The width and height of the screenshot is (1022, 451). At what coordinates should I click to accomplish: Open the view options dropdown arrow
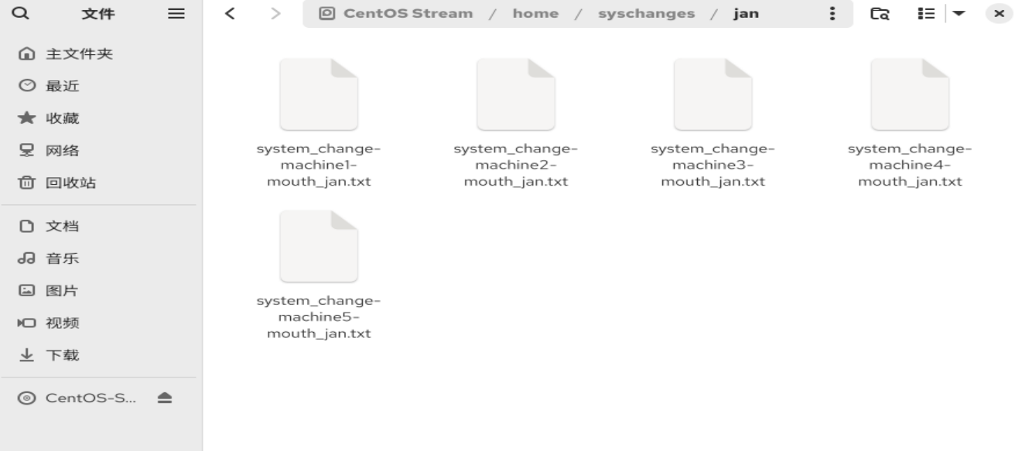959,14
